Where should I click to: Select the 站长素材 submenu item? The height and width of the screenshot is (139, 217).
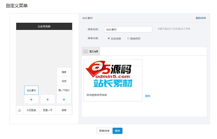point(31,90)
